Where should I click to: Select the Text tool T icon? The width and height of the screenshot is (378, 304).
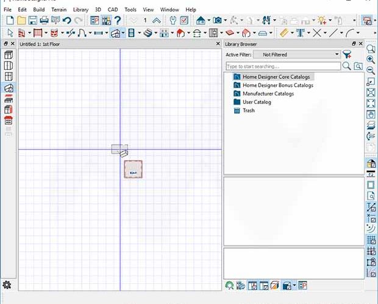tap(301, 33)
